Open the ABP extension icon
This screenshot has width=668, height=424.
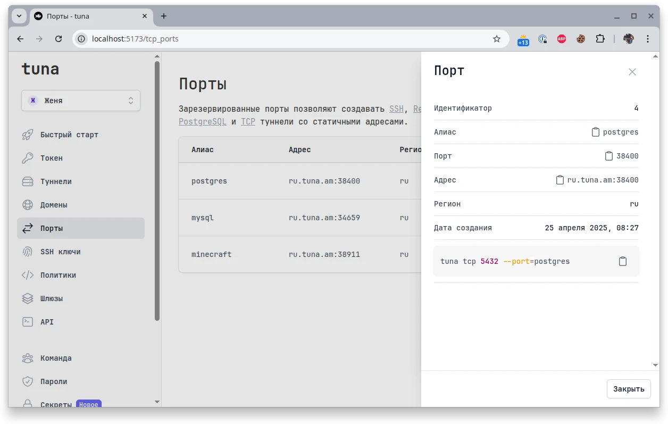(562, 39)
